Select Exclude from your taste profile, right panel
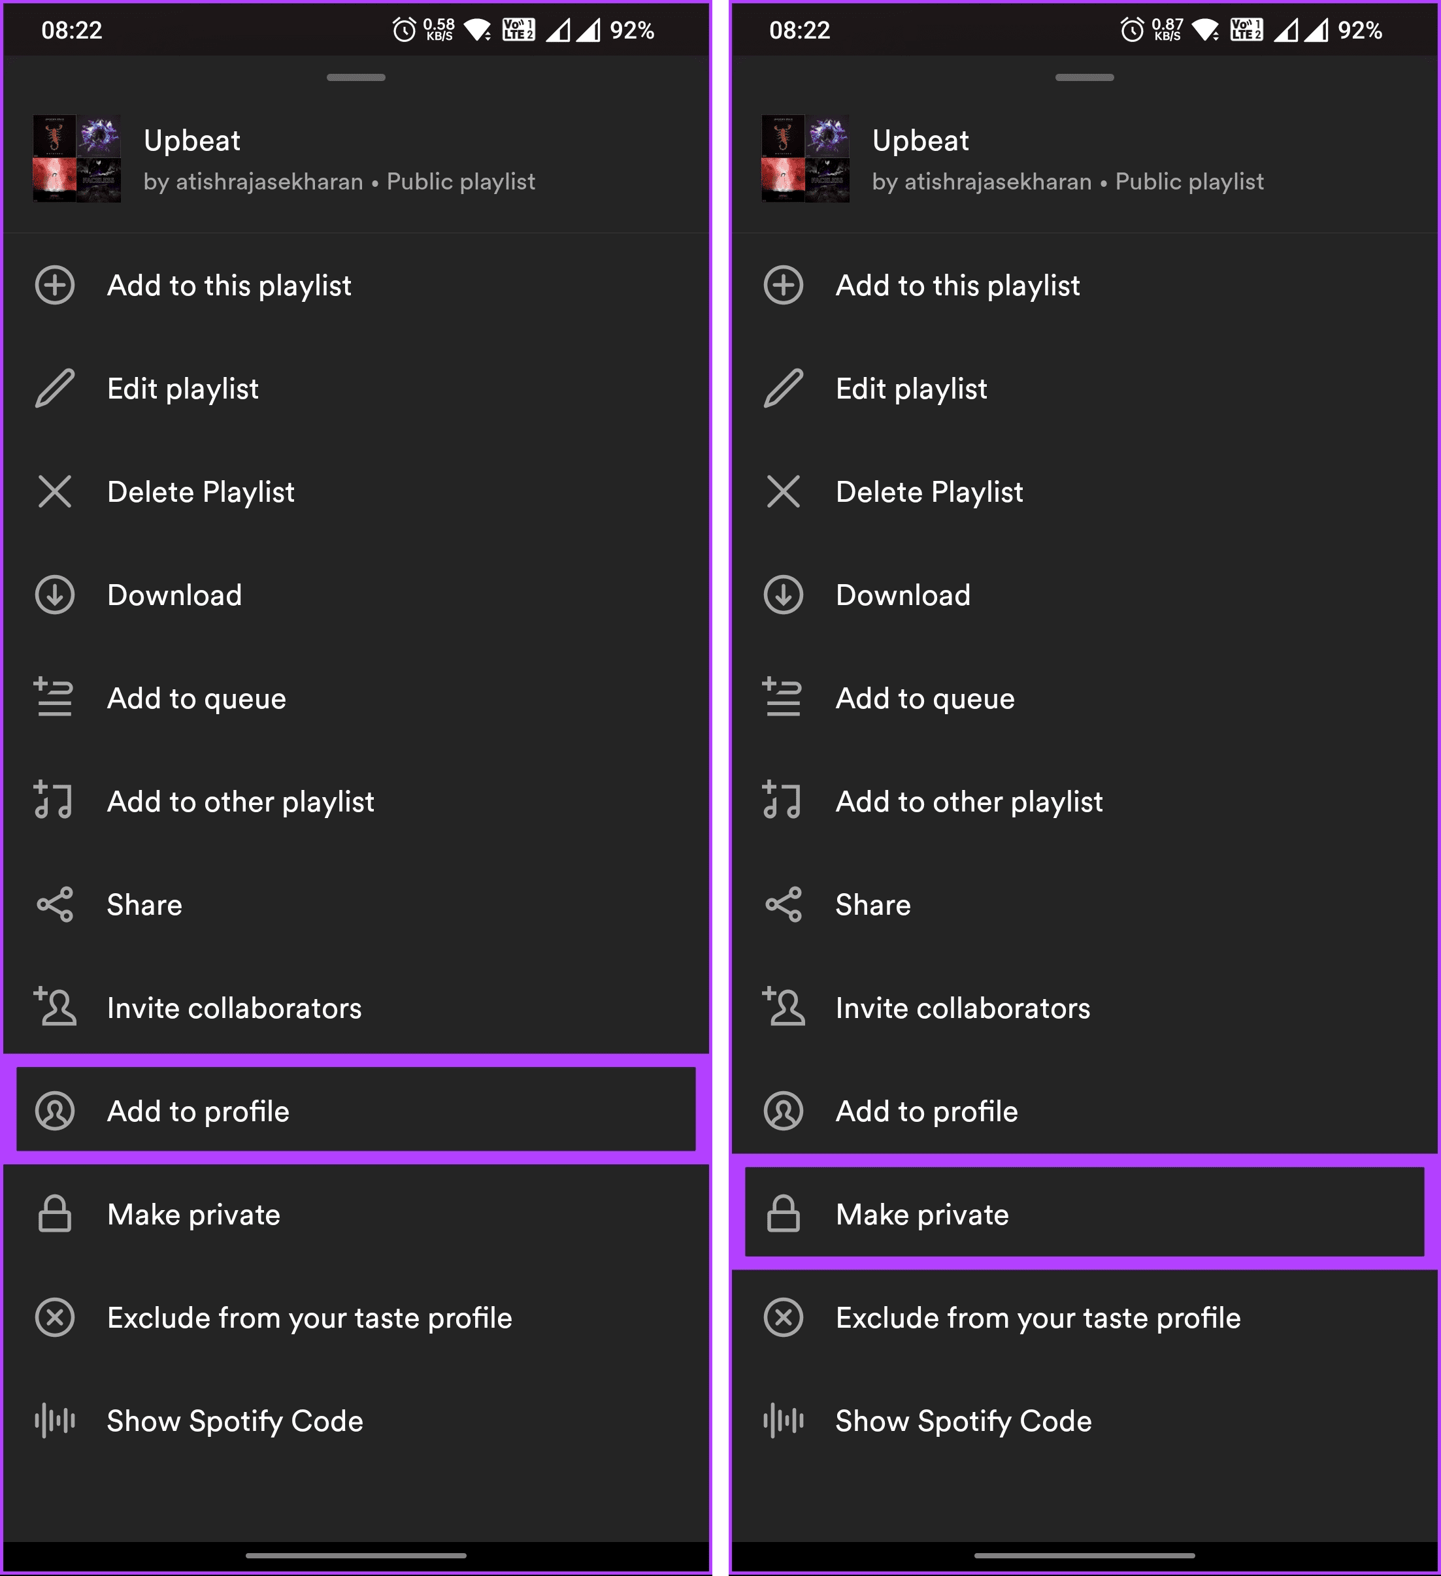Screen dimensions: 1441x1576 1084,1317
